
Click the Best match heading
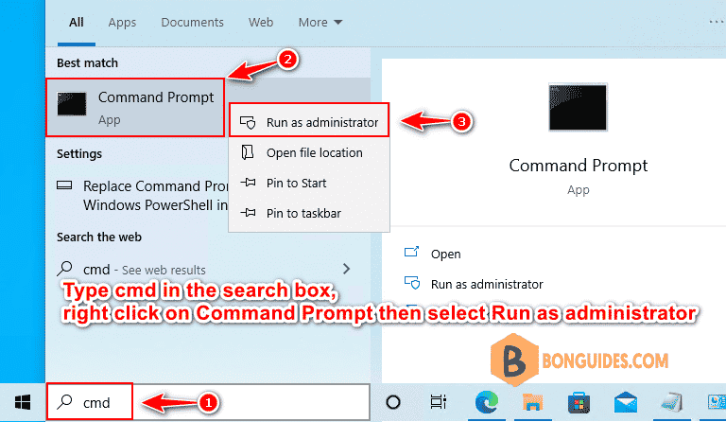click(x=88, y=63)
